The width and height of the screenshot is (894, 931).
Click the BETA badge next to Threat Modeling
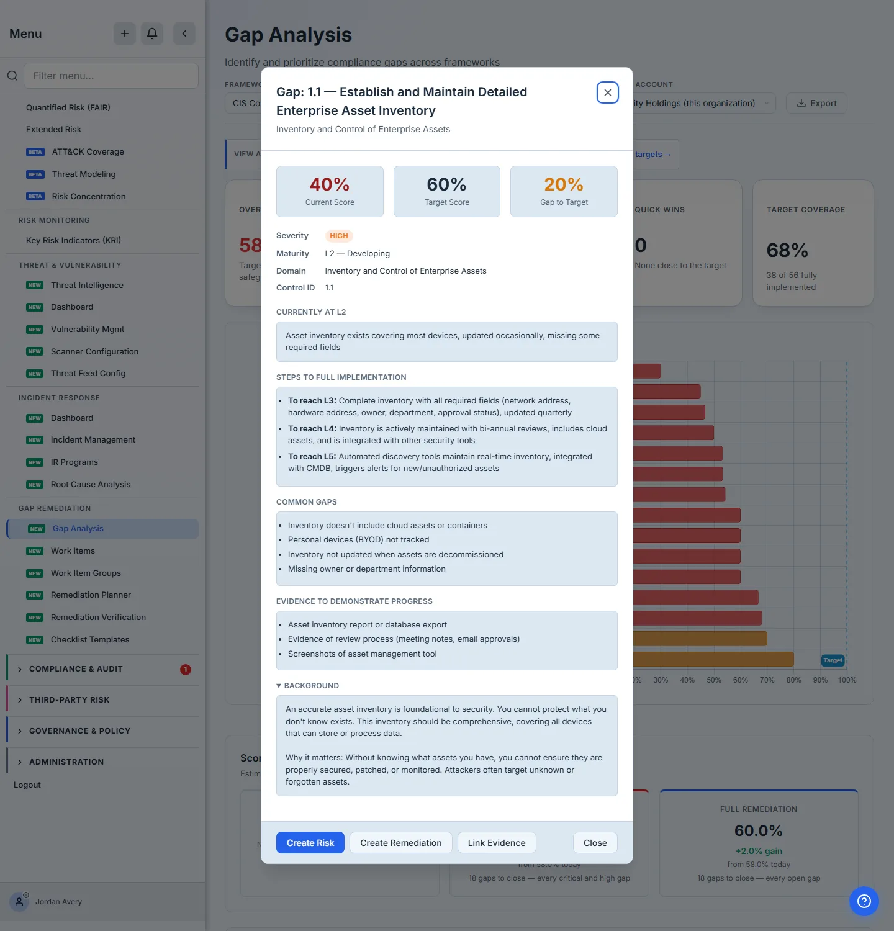[35, 174]
